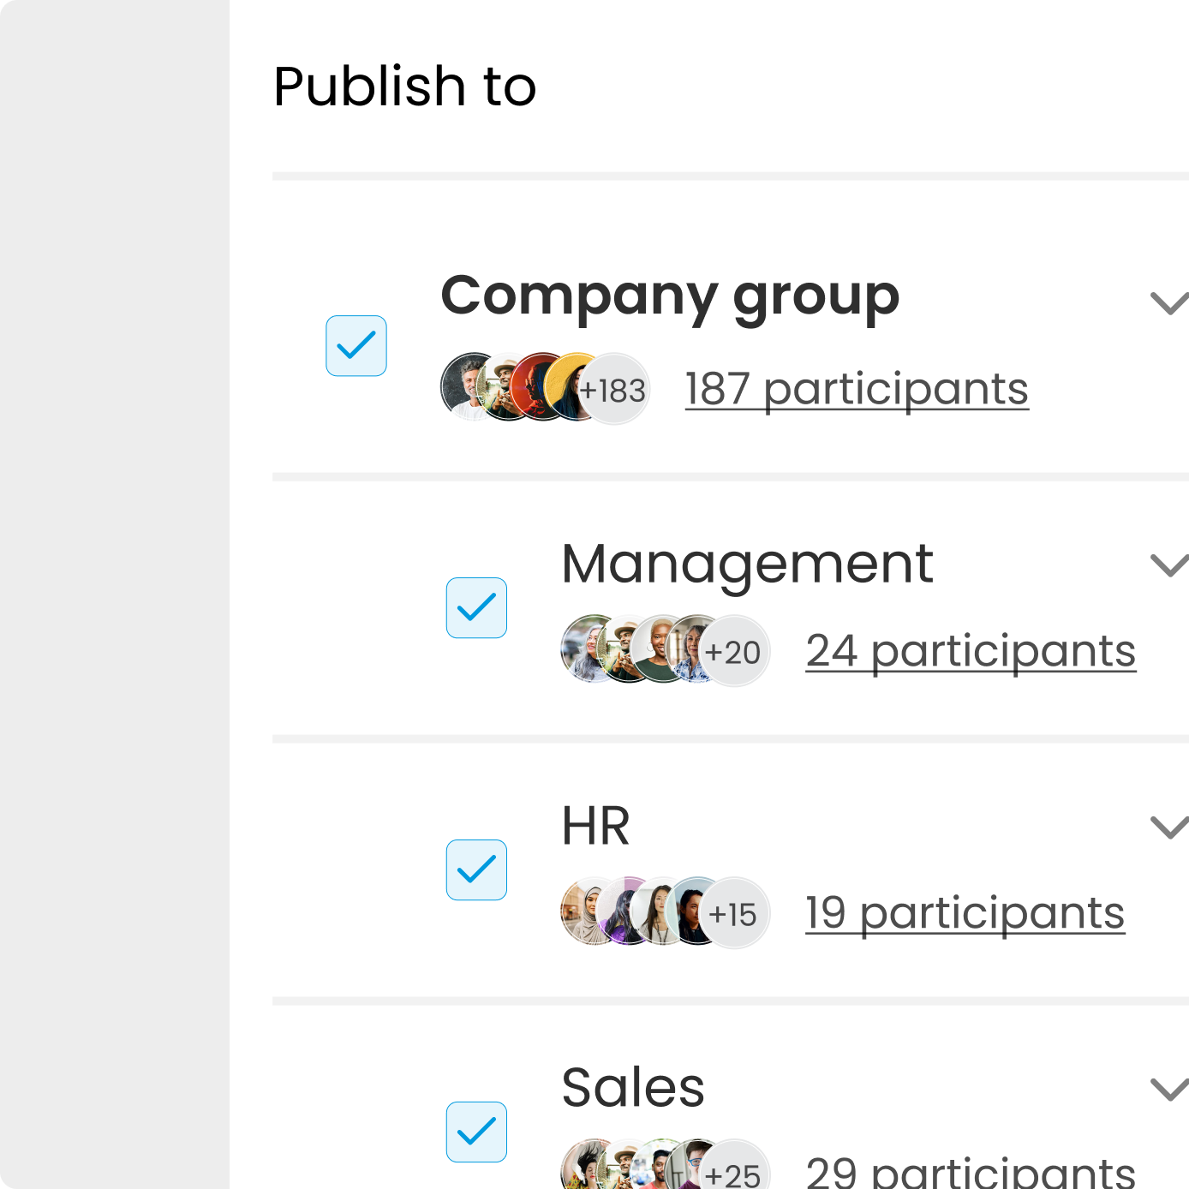Open the 29 participants link
This screenshot has height=1189, width=1189.
tap(971, 1172)
